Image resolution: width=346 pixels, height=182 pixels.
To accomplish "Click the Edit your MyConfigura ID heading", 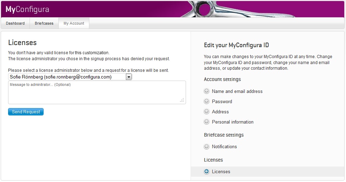I will click(236, 45).
